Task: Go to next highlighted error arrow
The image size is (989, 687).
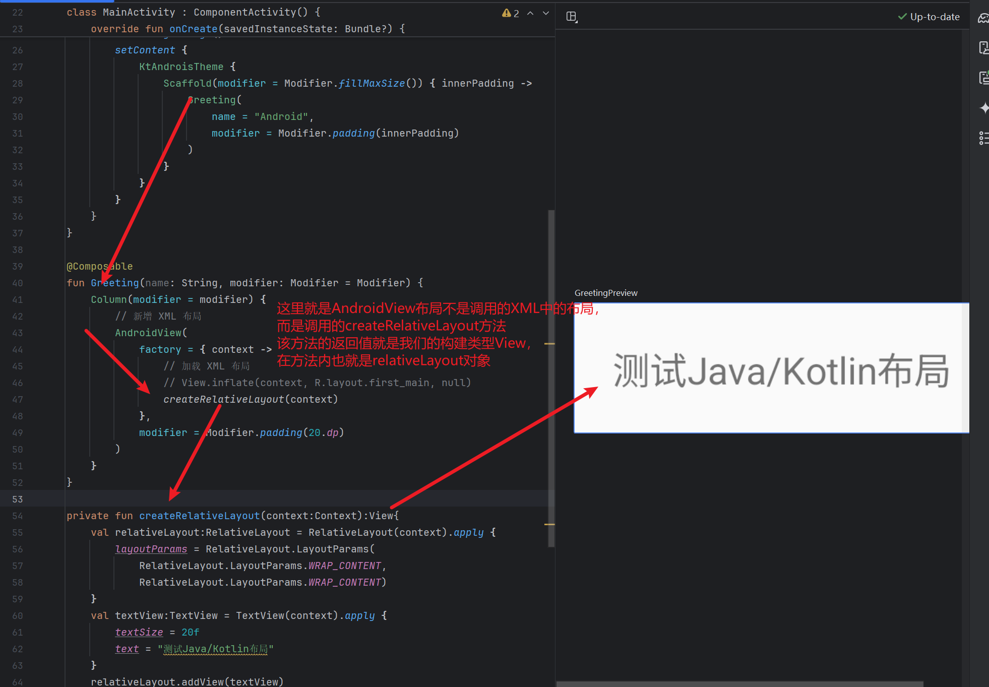Action: pos(546,13)
